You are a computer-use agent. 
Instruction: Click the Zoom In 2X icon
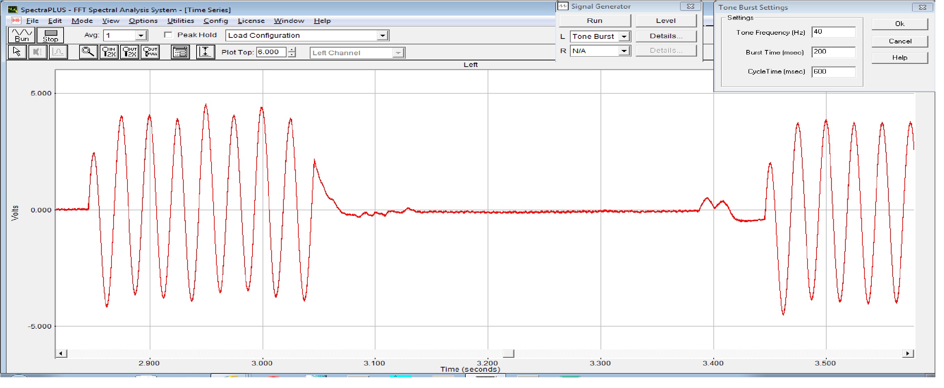109,52
